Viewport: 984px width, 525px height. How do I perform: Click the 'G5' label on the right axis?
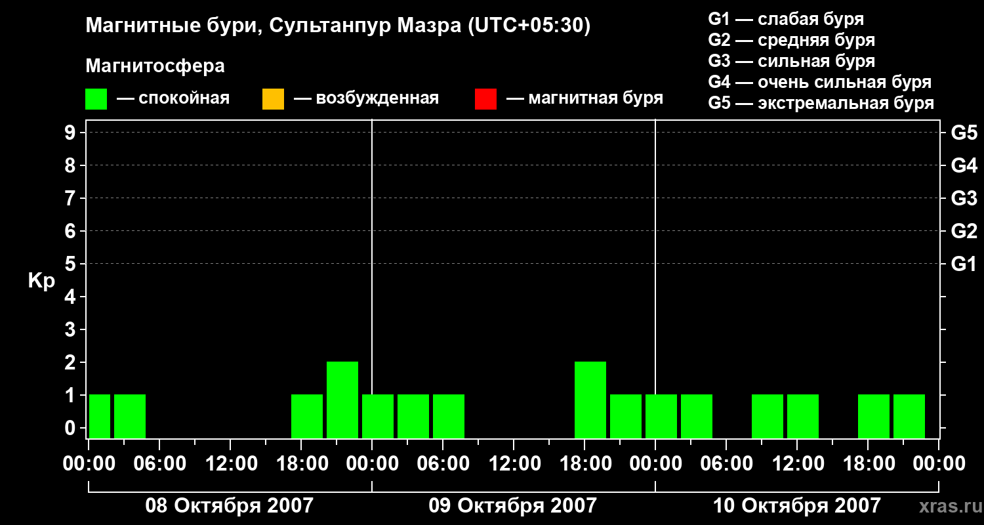[964, 133]
